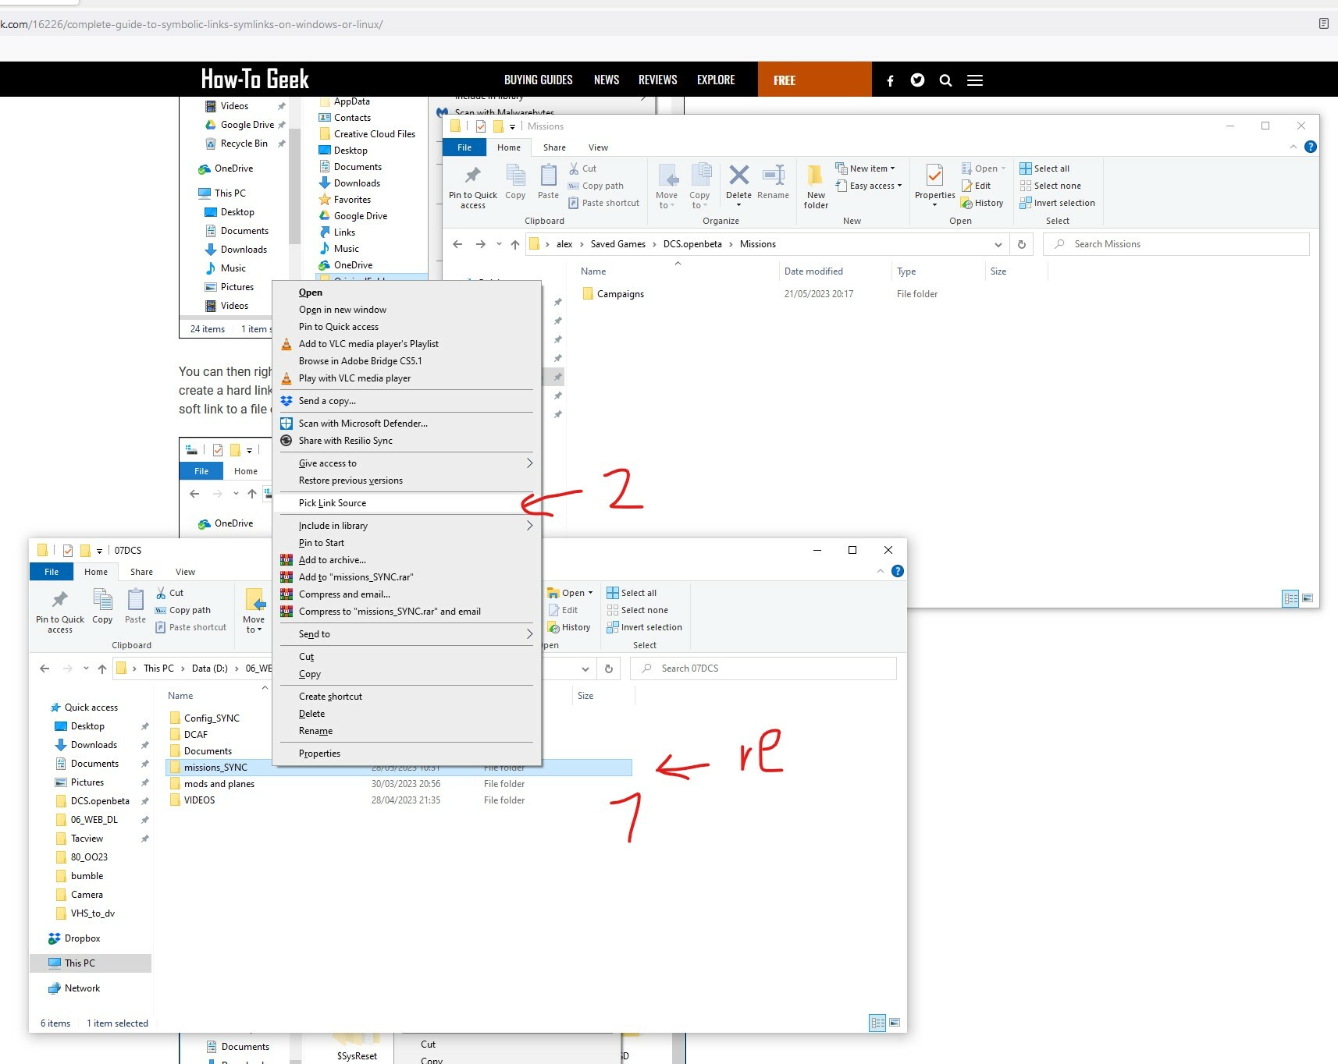Expand Easy access dropdown in Missions window

[x=869, y=186]
